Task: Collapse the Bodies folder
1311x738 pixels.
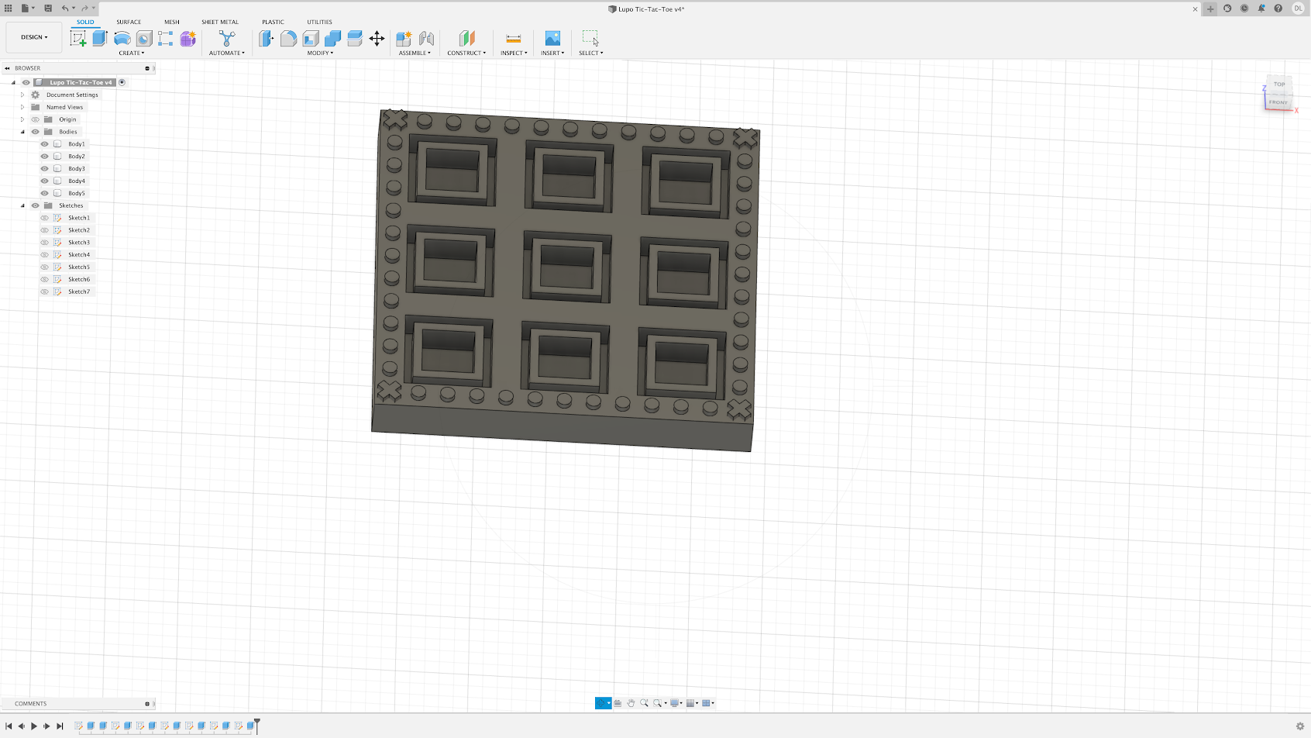Action: pos(22,132)
